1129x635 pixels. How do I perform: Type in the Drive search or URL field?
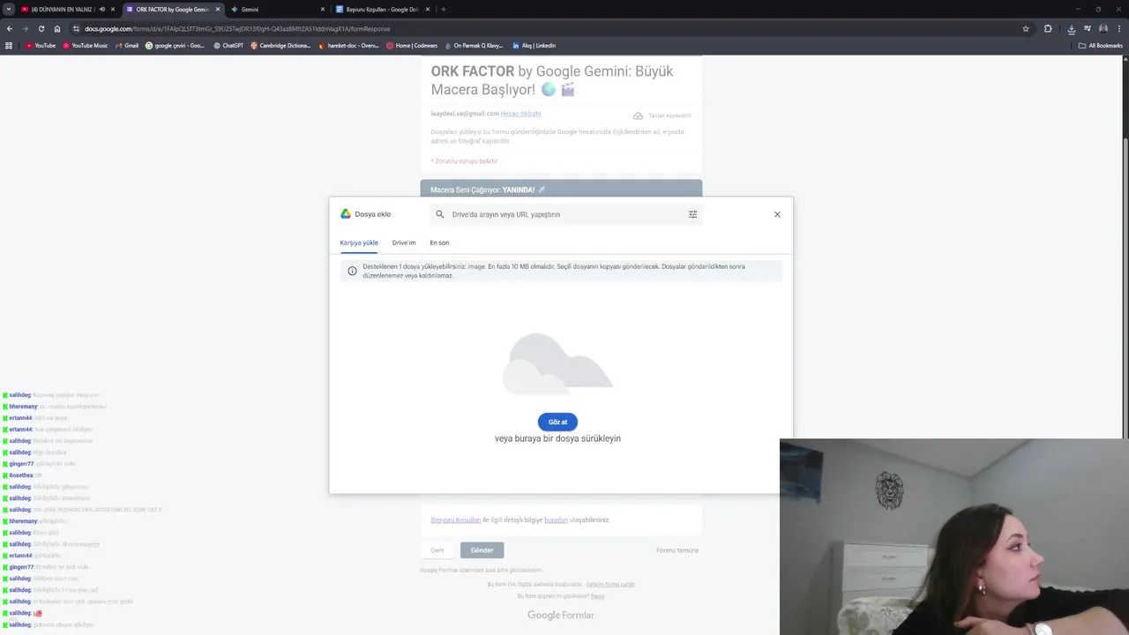pos(566,214)
